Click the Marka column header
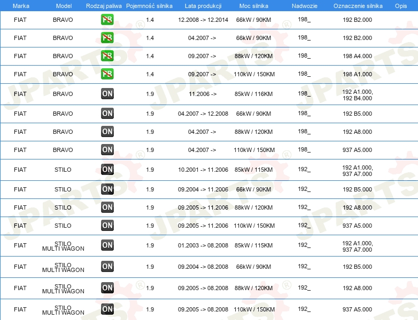The height and width of the screenshot is (320, 418). [21, 6]
